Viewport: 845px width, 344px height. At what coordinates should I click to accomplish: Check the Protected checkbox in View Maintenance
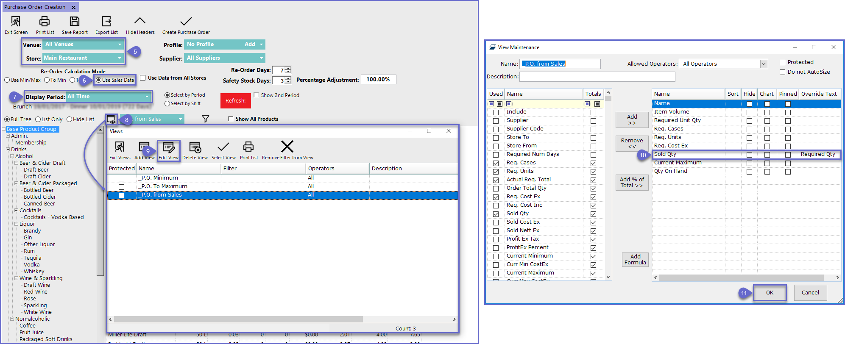coord(783,62)
